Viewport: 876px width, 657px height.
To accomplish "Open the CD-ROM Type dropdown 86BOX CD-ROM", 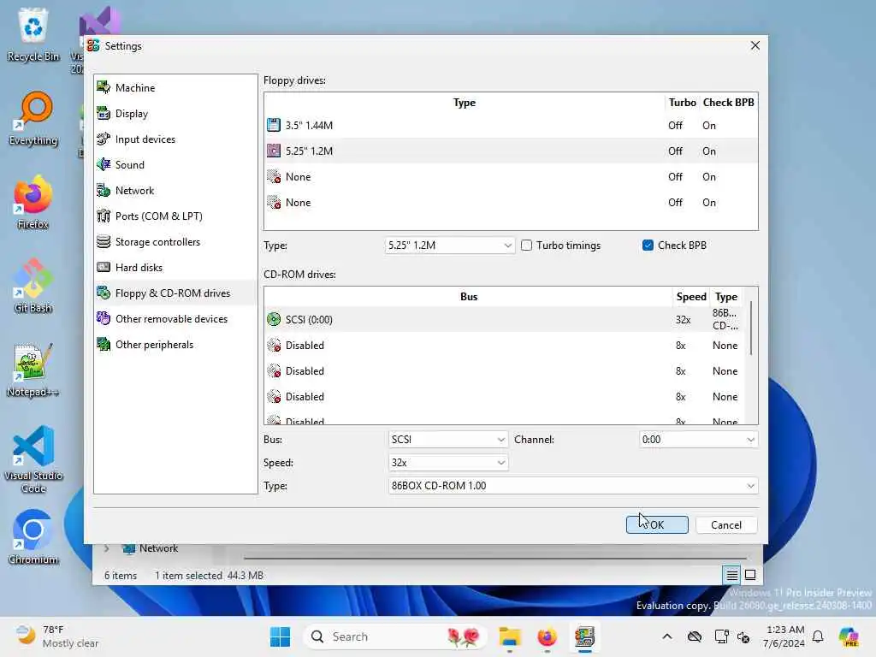I will (573, 486).
